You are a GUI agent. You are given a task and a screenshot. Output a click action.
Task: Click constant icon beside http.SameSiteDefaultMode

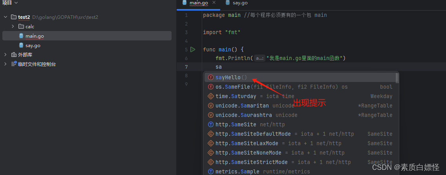(x=211, y=134)
